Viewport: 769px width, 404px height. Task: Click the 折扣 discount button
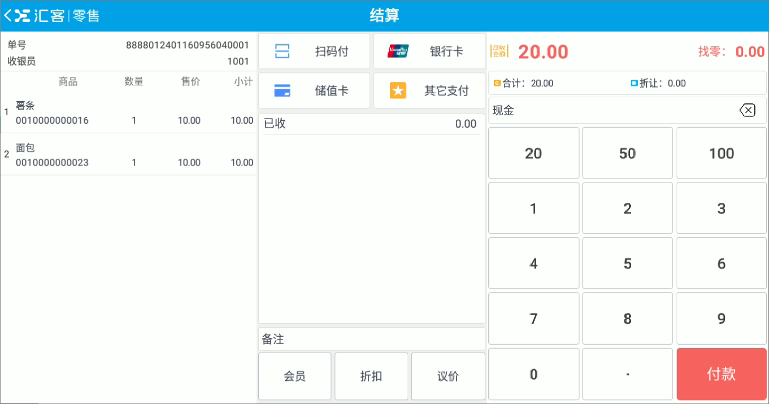[371, 376]
